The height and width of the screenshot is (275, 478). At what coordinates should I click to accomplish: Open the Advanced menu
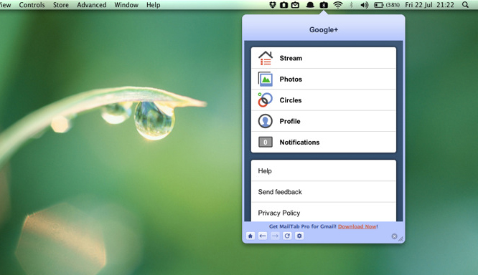click(91, 5)
